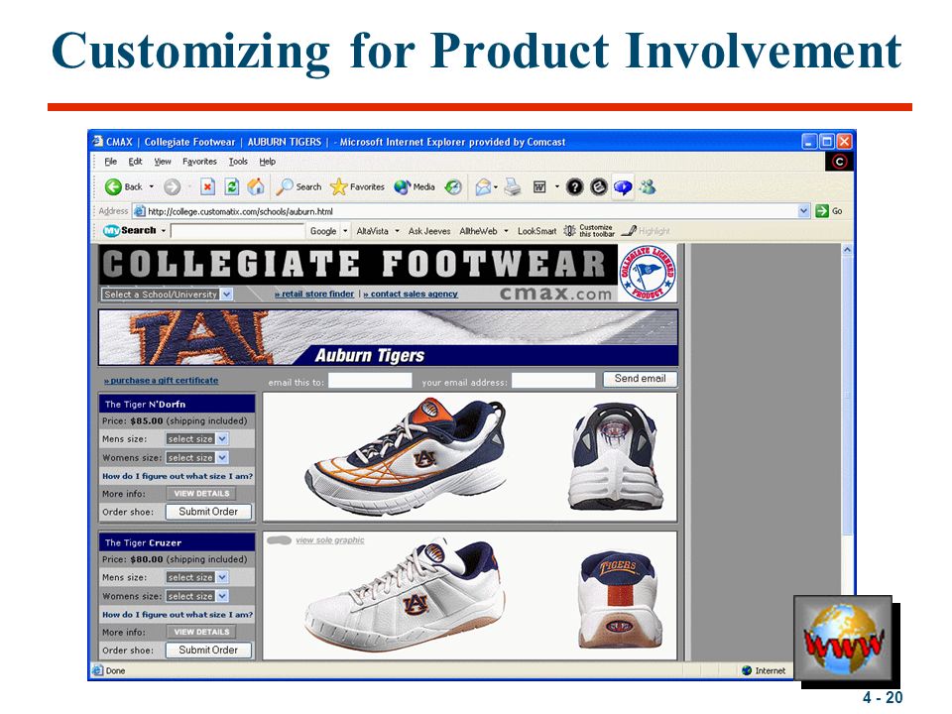Open the Help menu
The width and height of the screenshot is (952, 714).
click(x=267, y=162)
